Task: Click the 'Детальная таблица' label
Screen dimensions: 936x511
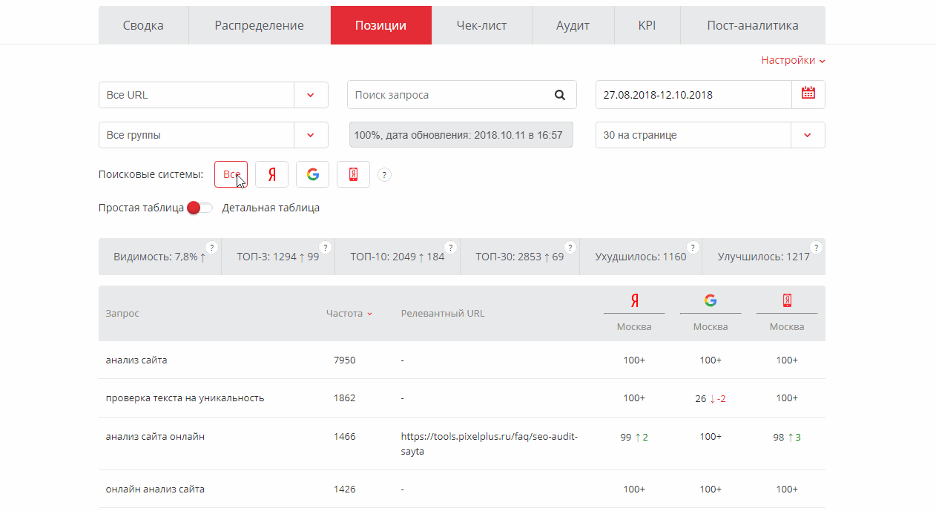Action: 271,208
